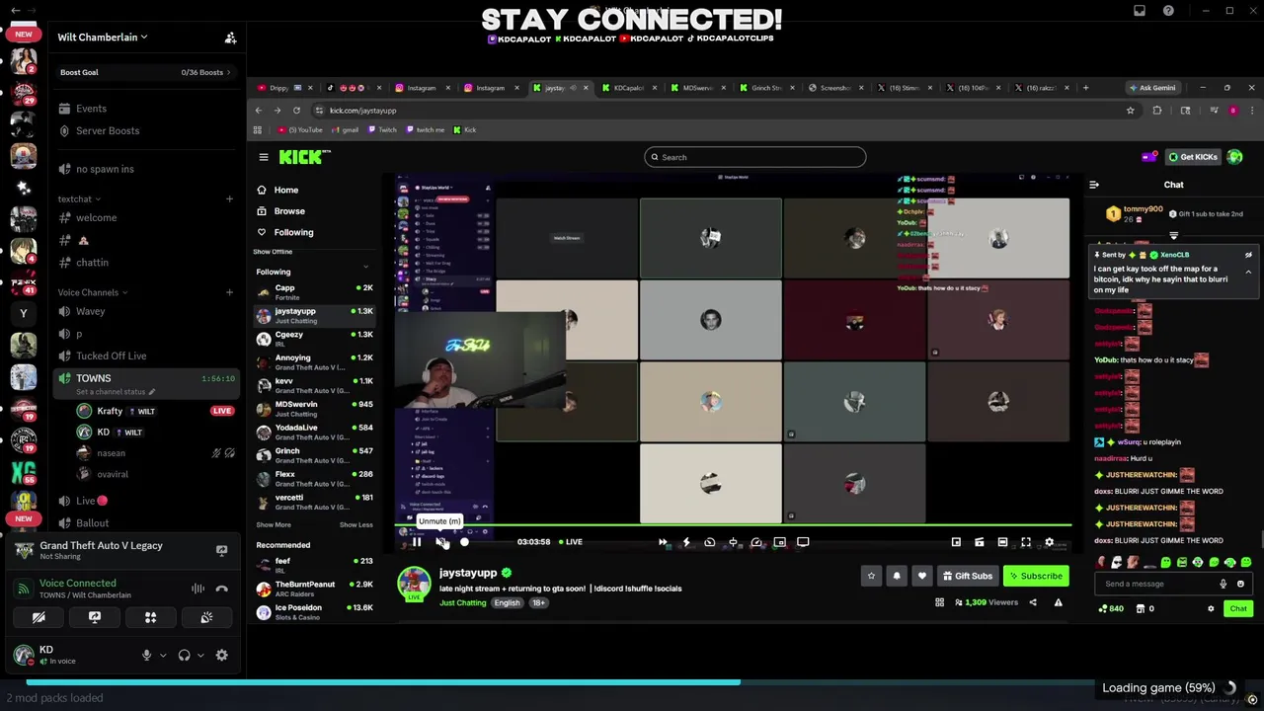Collapse the textchat category
This screenshot has height=711, width=1264.
click(x=78, y=199)
